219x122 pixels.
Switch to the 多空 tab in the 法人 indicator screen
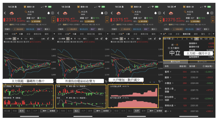(x=82, y=34)
